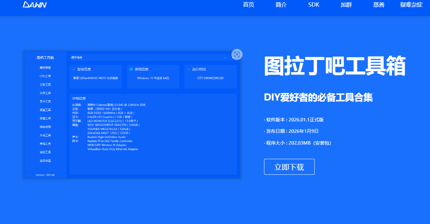Click the 立即下载 download button
This screenshot has height=224, width=430.
click(x=289, y=167)
